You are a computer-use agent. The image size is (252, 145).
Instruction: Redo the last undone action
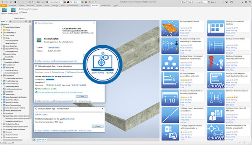tap(24, 2)
